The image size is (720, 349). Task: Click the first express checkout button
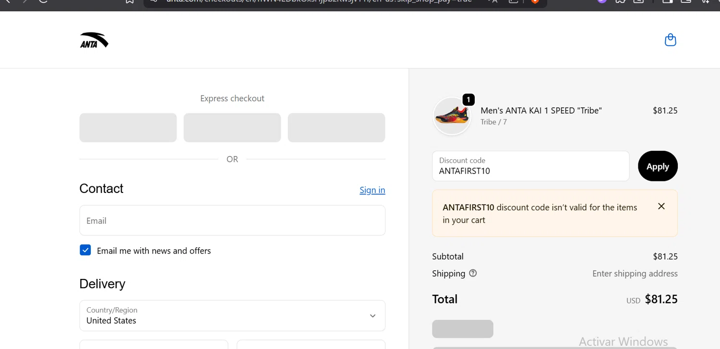[128, 128]
